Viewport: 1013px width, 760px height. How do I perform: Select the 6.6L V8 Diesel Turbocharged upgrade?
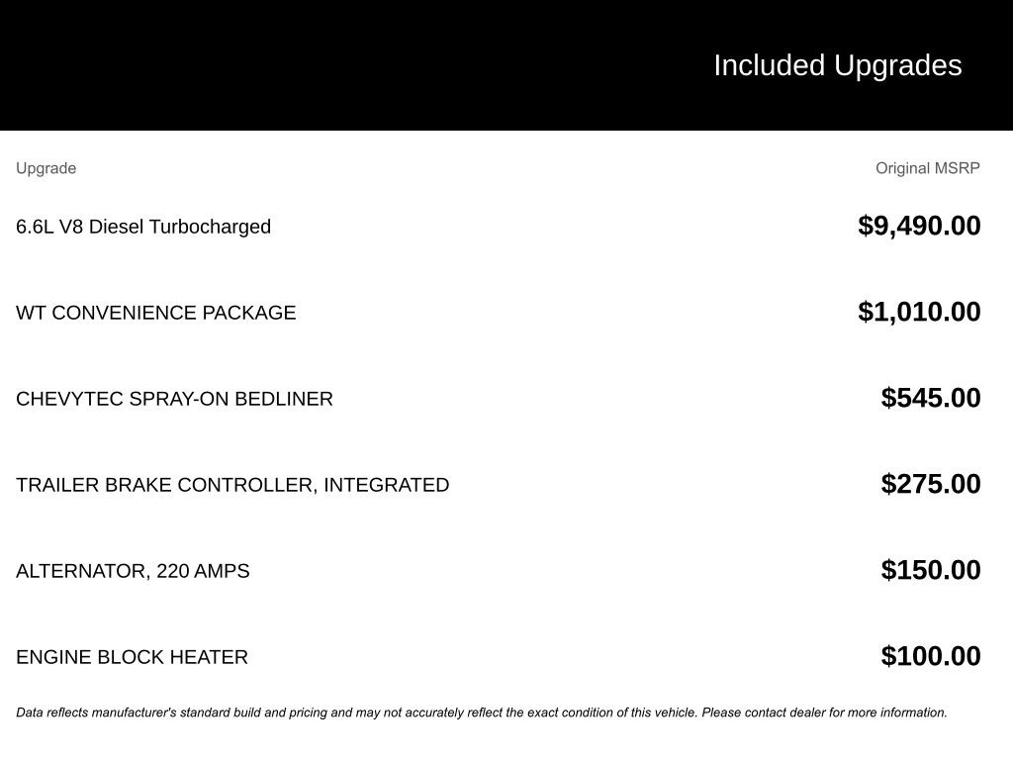pyautogui.click(x=143, y=227)
